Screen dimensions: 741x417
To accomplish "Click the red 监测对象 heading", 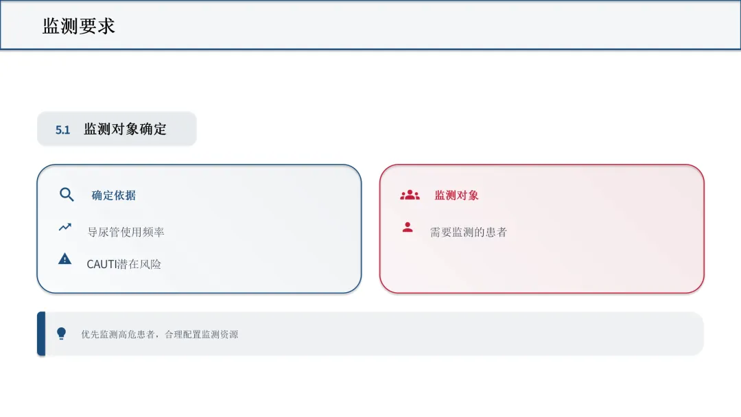I will [x=456, y=195].
